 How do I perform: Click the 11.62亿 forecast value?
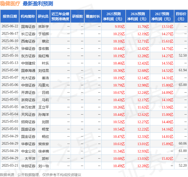tap(143, 107)
